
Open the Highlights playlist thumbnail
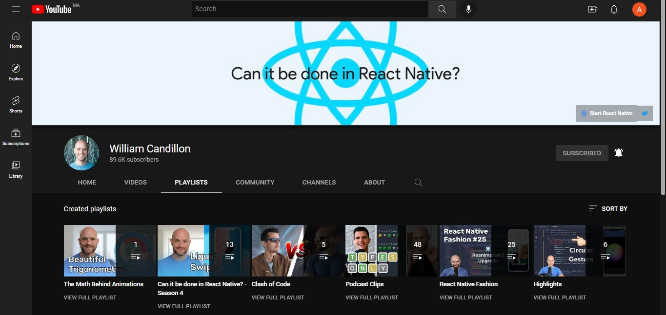(580, 251)
